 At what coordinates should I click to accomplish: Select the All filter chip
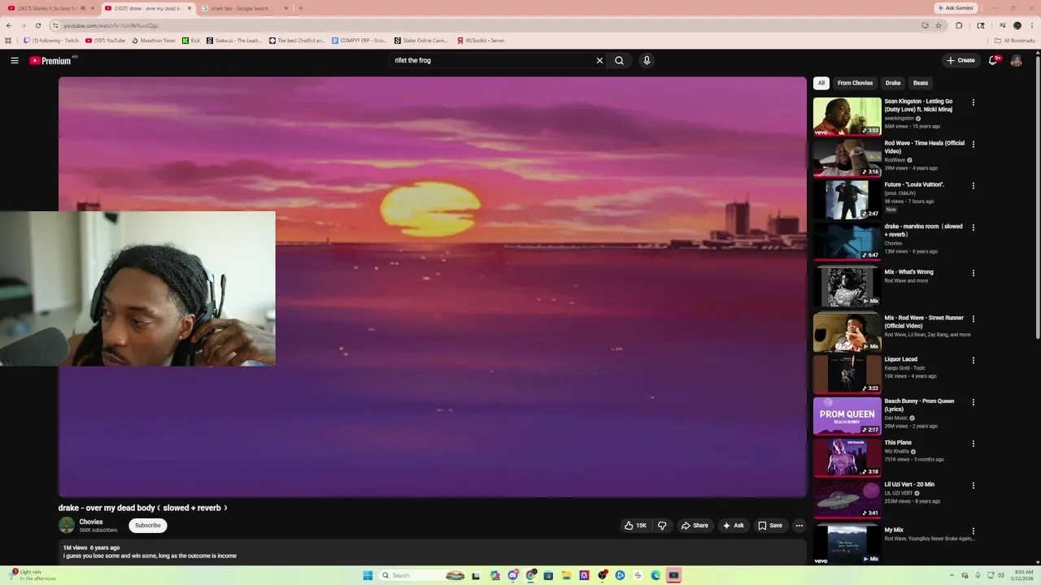pos(821,83)
